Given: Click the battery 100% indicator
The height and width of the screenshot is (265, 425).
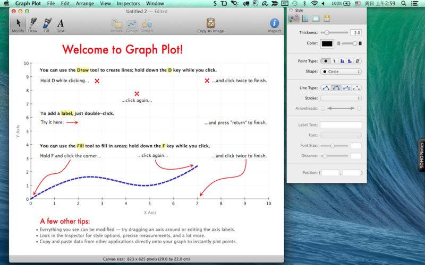Looking at the screenshot, I should (x=341, y=3).
